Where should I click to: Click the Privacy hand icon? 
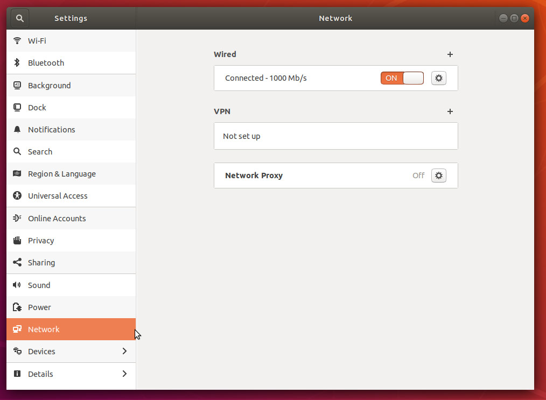17,240
